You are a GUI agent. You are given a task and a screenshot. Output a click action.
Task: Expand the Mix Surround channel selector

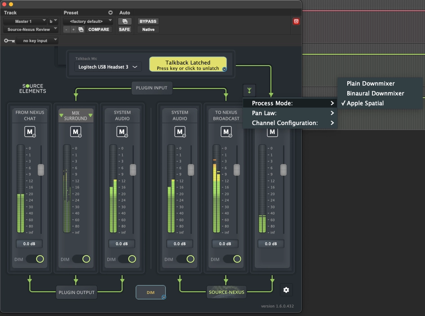click(x=75, y=116)
